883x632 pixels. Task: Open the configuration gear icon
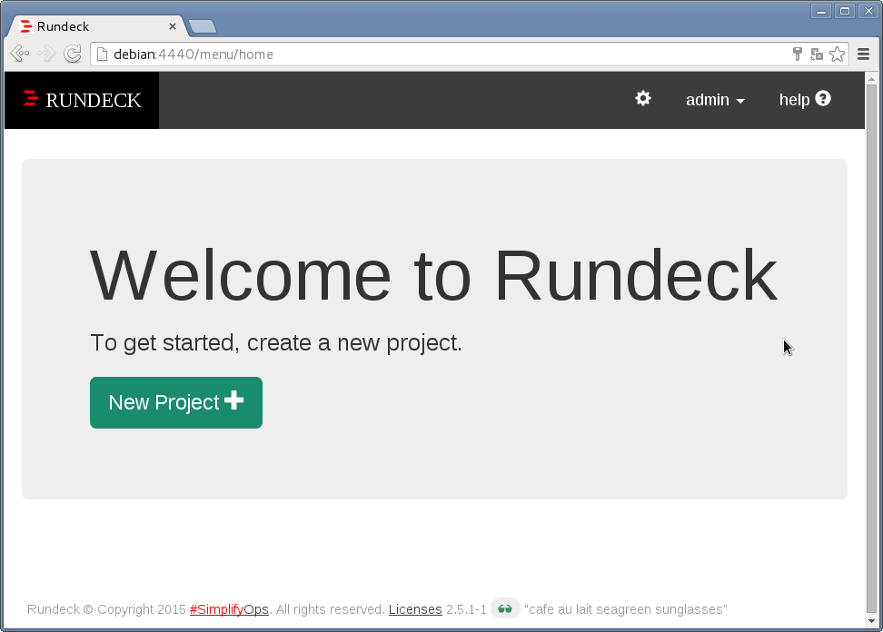tap(642, 99)
